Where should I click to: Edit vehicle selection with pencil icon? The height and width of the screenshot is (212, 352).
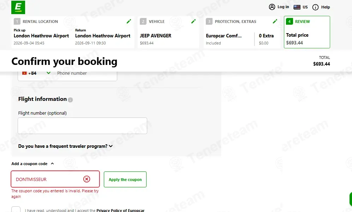click(x=193, y=21)
